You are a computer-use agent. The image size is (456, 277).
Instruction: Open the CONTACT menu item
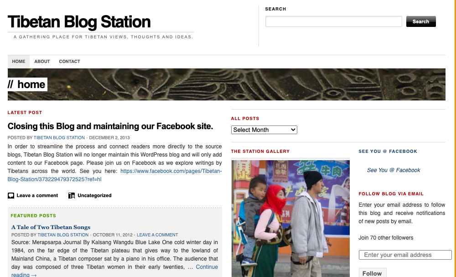69,62
